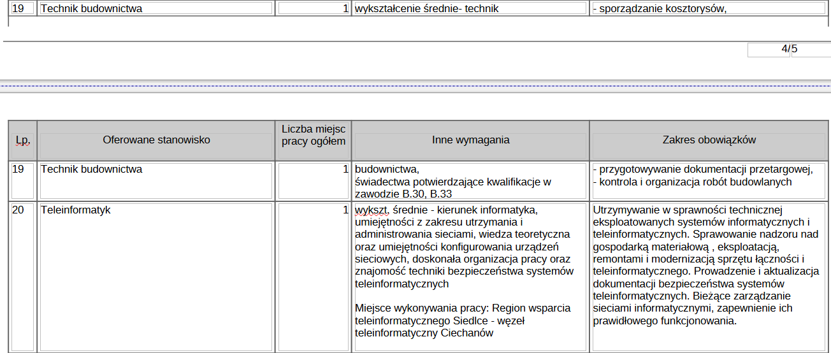Click "Technik budownictwa" in the row with "B.30, B.33"
This screenshot has width=831, height=353.
[92, 169]
